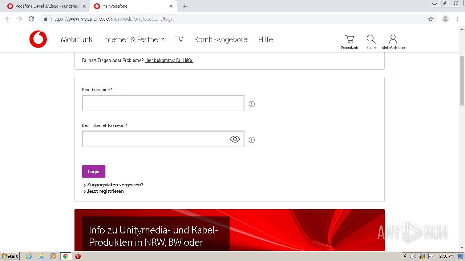Open Hilfe menu
465x261 pixels.
[x=266, y=40]
